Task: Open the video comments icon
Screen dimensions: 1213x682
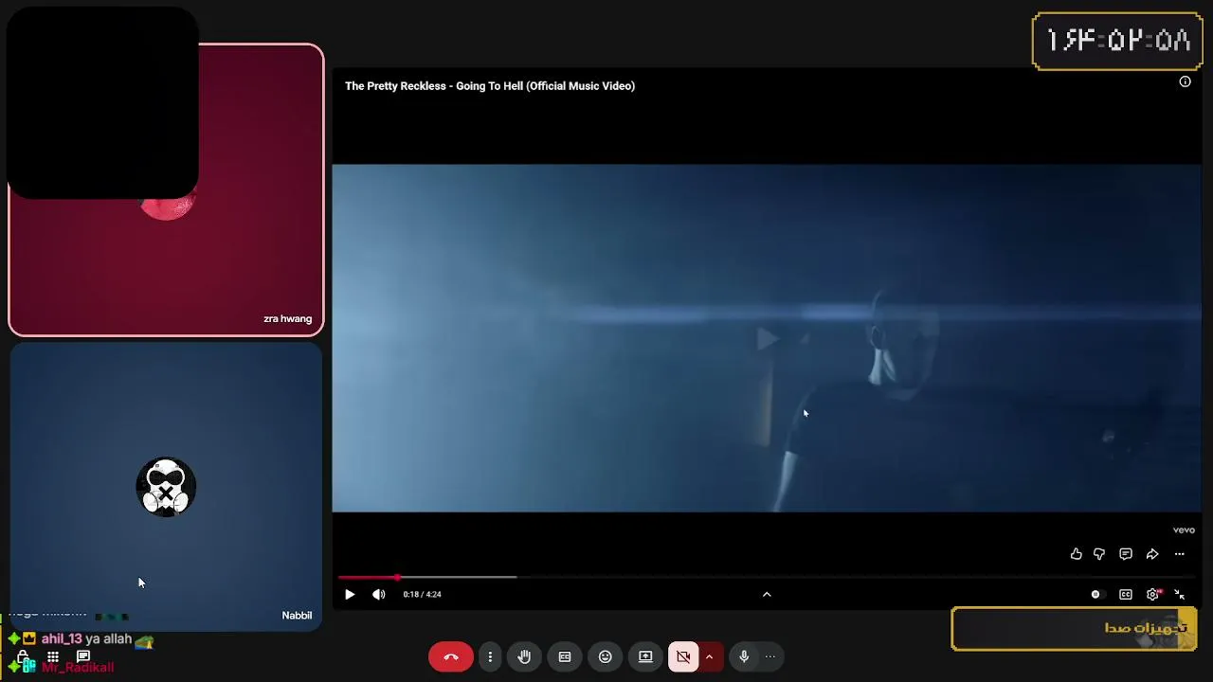Action: point(1126,554)
